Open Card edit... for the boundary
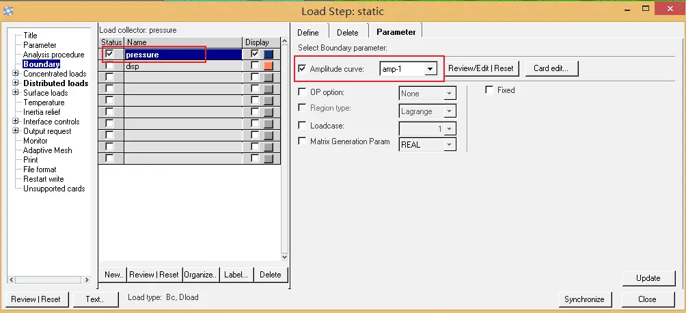This screenshot has width=686, height=313. [551, 68]
